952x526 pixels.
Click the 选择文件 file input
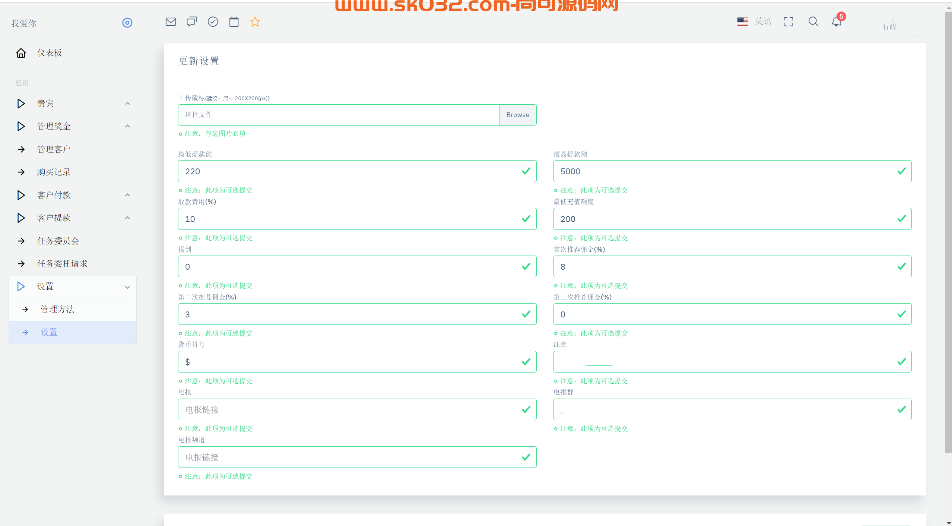click(339, 115)
